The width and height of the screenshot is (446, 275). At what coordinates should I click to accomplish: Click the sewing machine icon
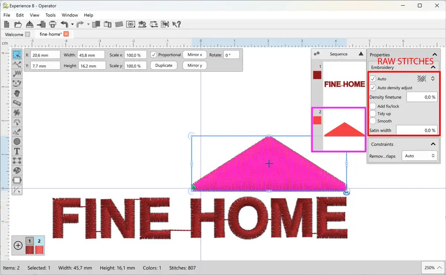tap(142, 25)
